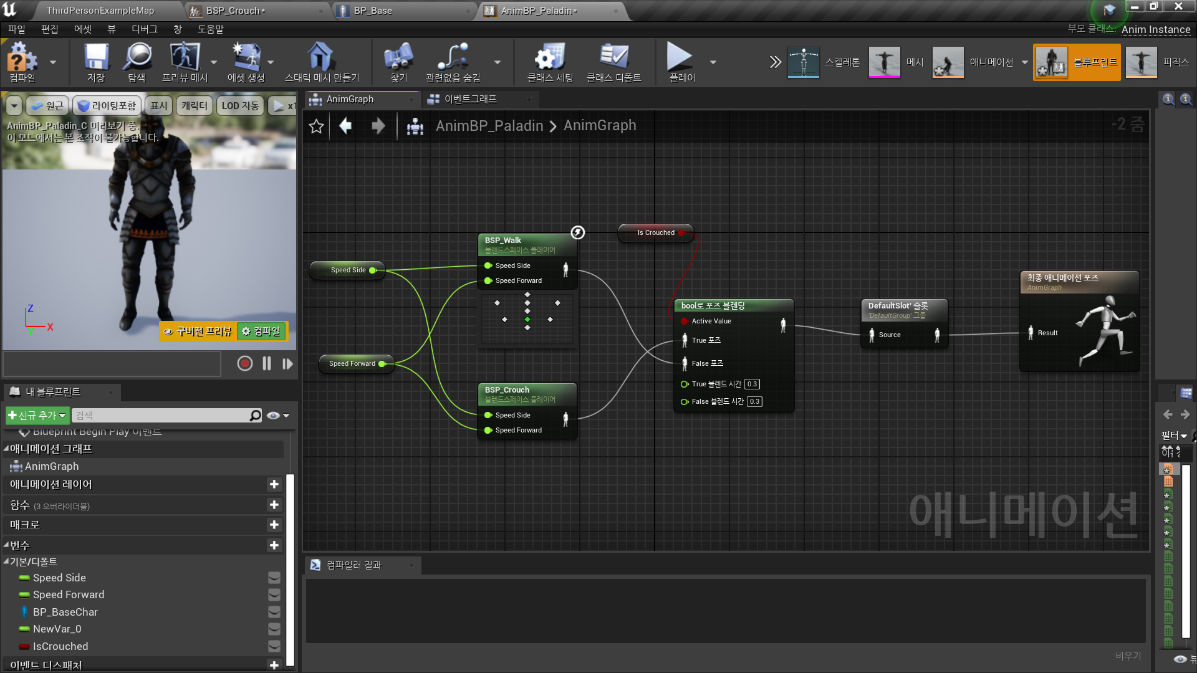Toggle visibility icon for Speed Side variable
Screen dimensions: 1197x673
coord(274,578)
